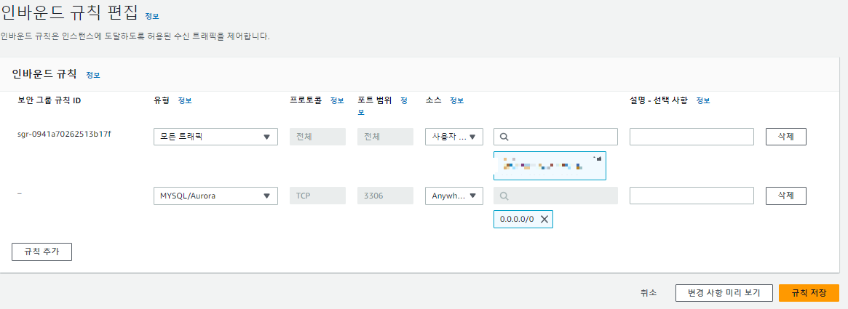Click 정보 link next to 프로토콜 column

tap(337, 100)
